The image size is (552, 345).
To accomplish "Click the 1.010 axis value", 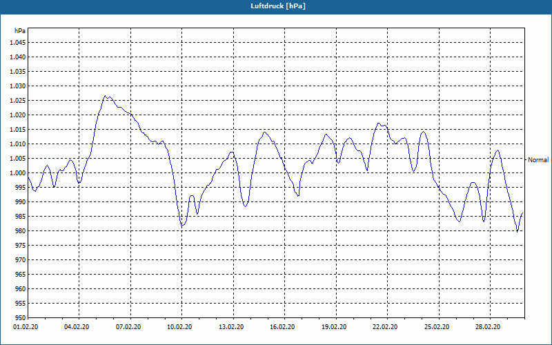I will point(18,144).
